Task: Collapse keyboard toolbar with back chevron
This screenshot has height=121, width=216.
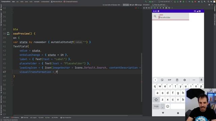Action: (x=155, y=80)
